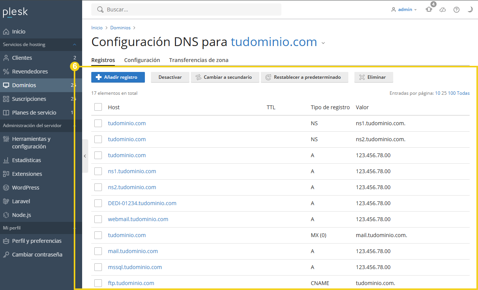The width and height of the screenshot is (478, 290).
Task: Open Clientes in the sidebar
Action: tap(41, 58)
